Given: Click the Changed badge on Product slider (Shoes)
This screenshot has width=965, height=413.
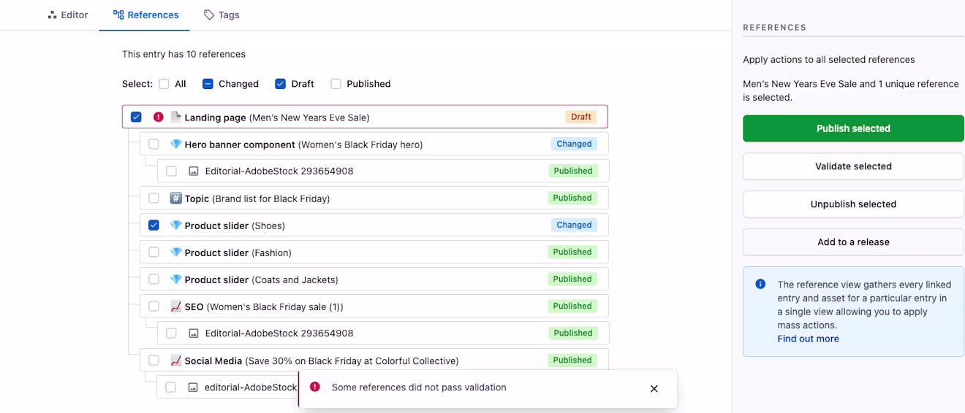Looking at the screenshot, I should 574,225.
